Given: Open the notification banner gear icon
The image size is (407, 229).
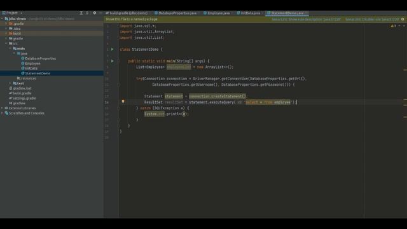Looking at the screenshot, I should tap(403, 19).
